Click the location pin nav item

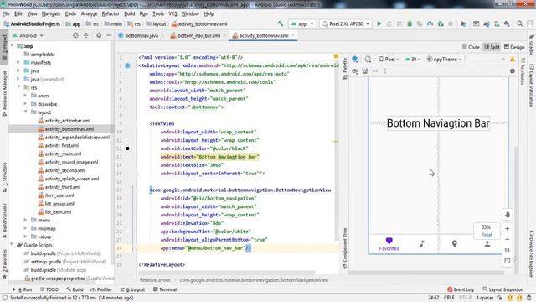click(x=454, y=244)
